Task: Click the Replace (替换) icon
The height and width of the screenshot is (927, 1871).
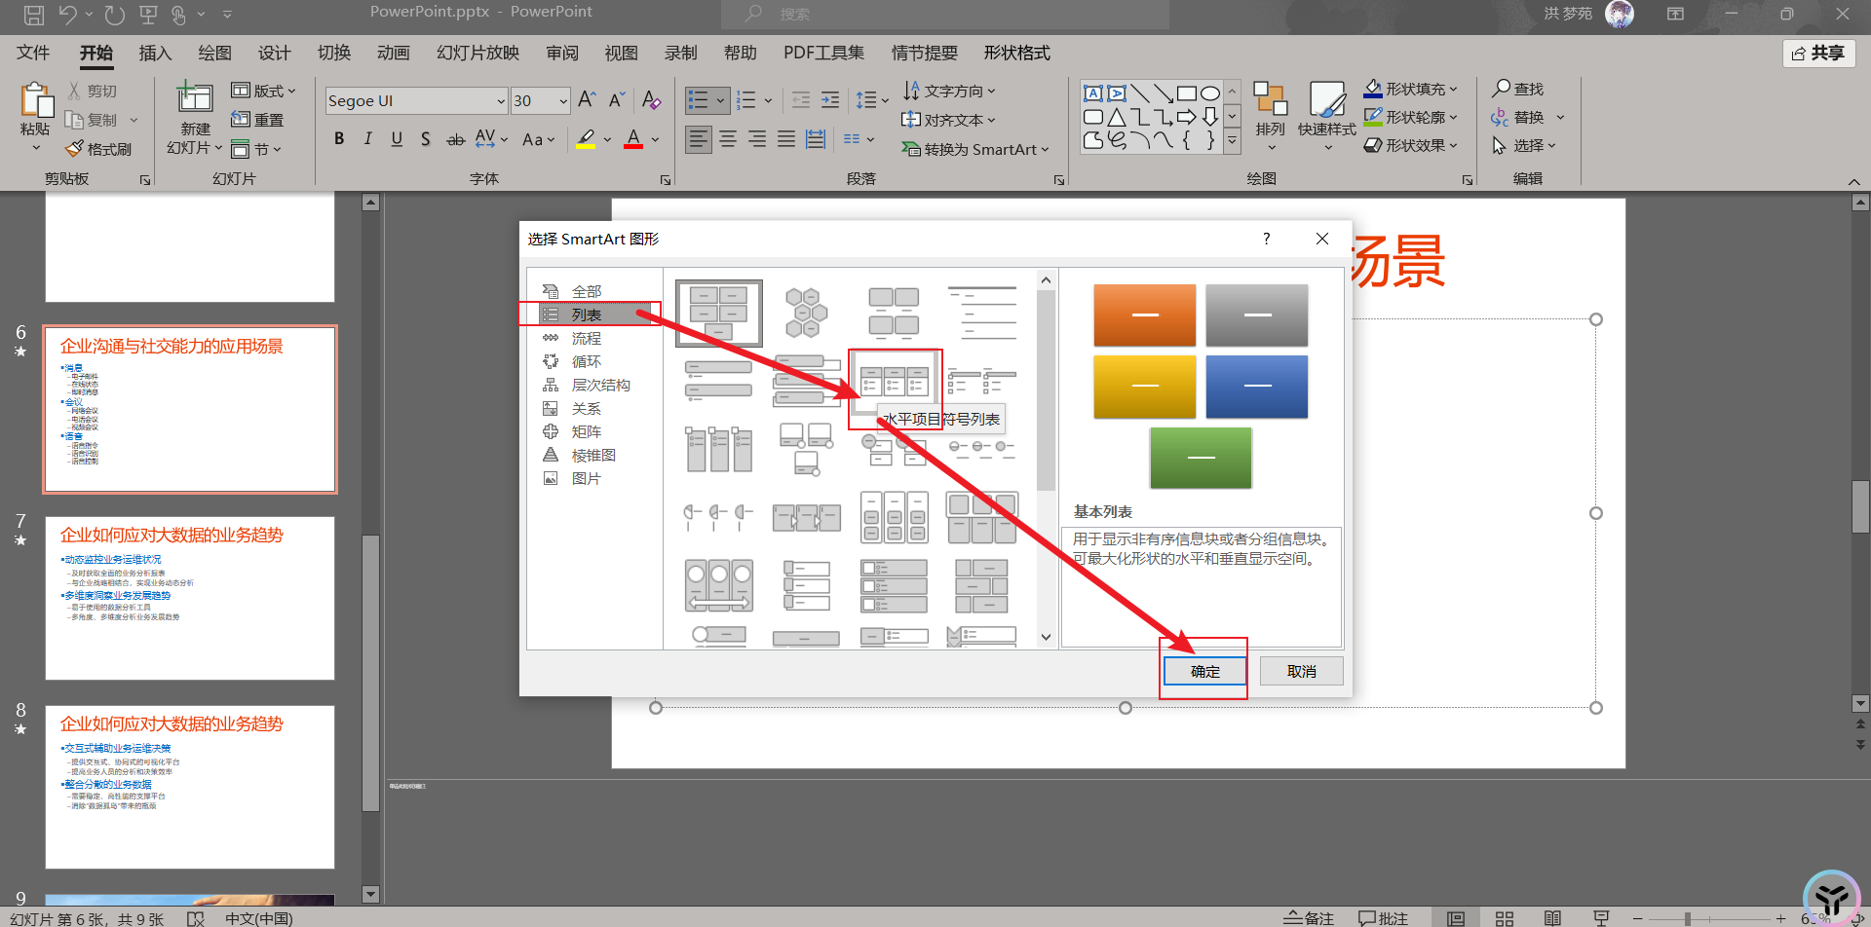Action: coord(1500,118)
